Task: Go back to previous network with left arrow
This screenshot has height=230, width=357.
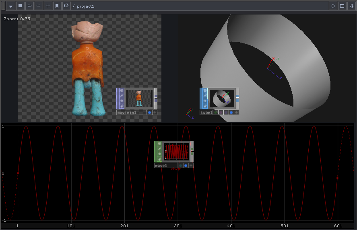Action: pos(29,6)
